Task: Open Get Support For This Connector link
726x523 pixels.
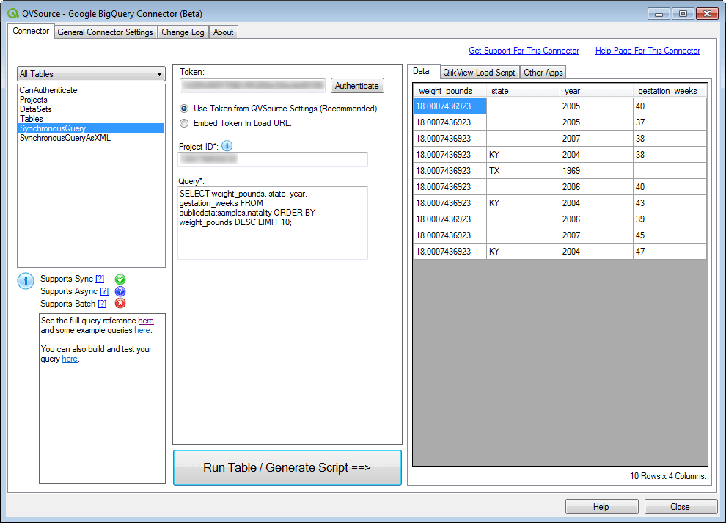Action: tap(524, 51)
